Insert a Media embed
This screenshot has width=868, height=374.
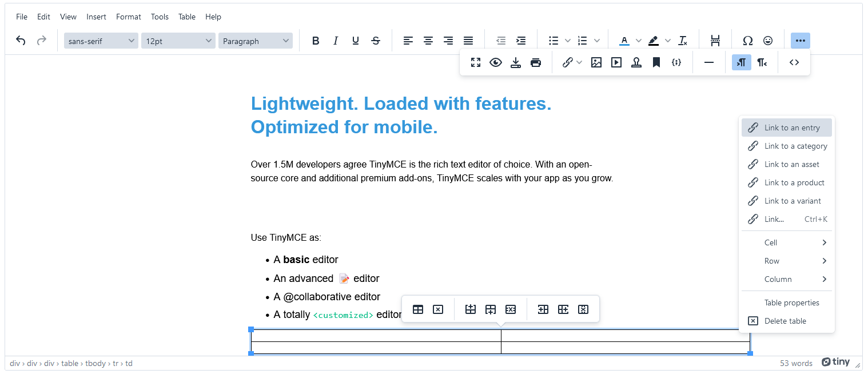[616, 62]
